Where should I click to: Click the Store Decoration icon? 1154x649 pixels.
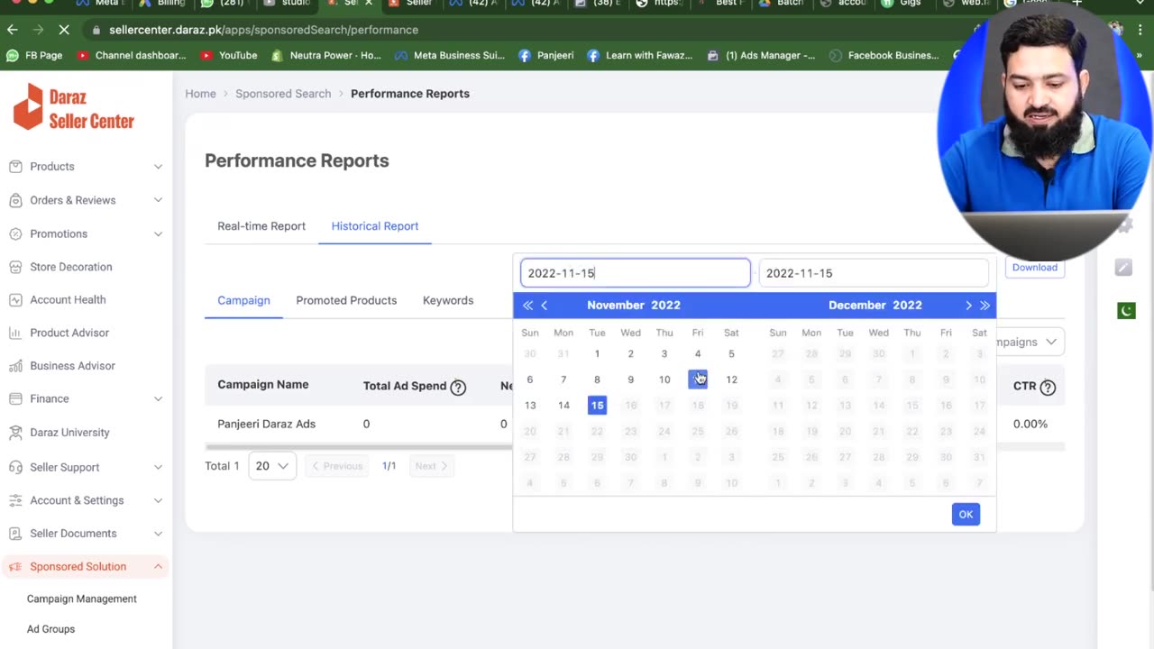click(15, 267)
